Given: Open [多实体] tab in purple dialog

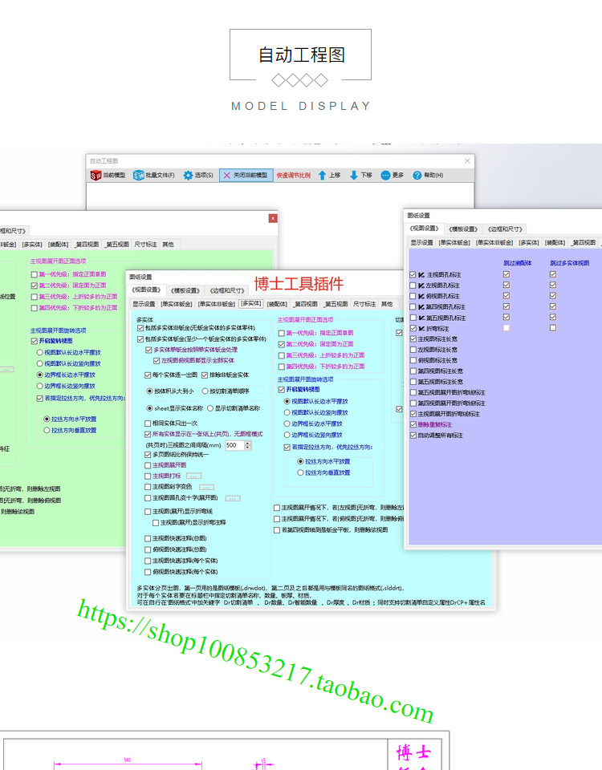Looking at the screenshot, I should pyautogui.click(x=529, y=242).
